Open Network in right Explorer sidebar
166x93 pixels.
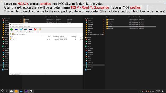(88, 70)
